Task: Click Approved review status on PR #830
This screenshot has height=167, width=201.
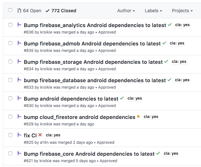Action: [107, 106]
